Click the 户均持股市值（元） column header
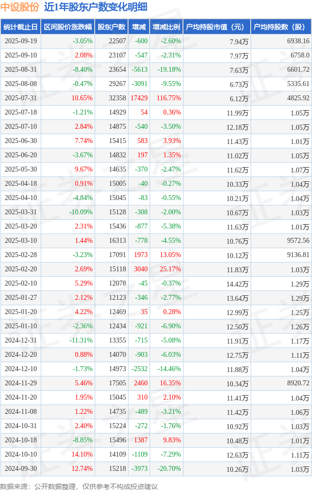Image resolution: width=312 pixels, height=491 pixels. point(216,27)
